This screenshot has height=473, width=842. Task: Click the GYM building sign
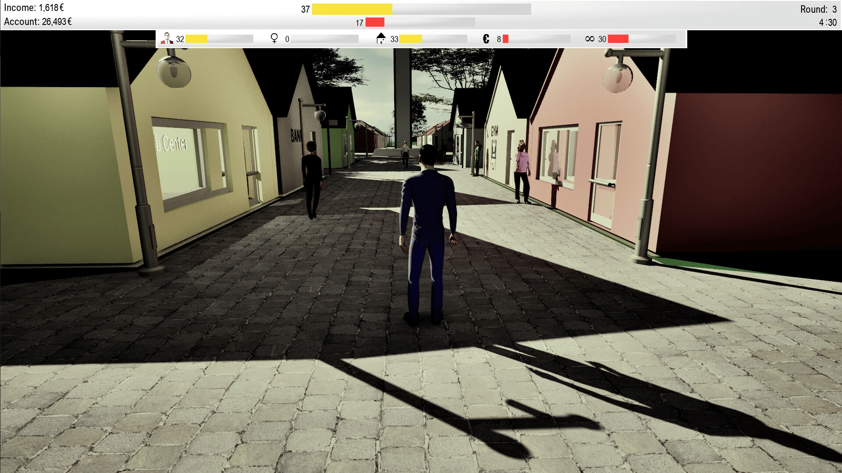[x=494, y=131]
